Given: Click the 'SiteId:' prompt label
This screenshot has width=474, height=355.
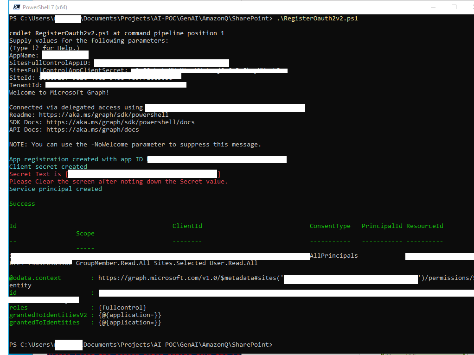Looking at the screenshot, I should 22,78.
